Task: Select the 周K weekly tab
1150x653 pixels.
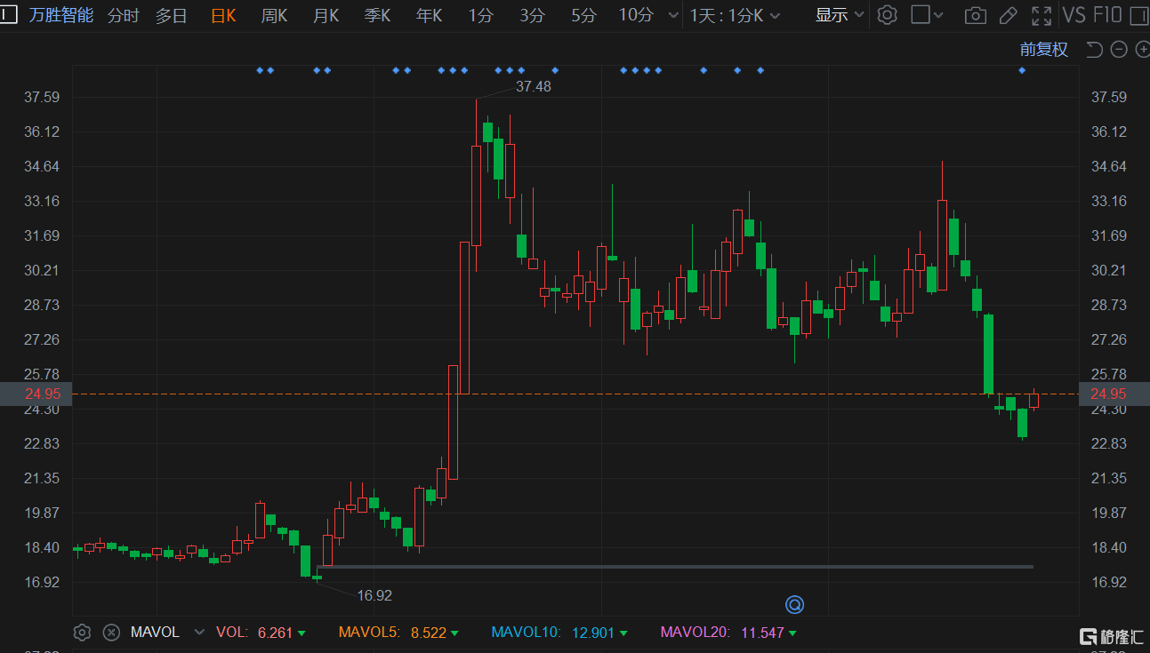Action: pos(274,15)
